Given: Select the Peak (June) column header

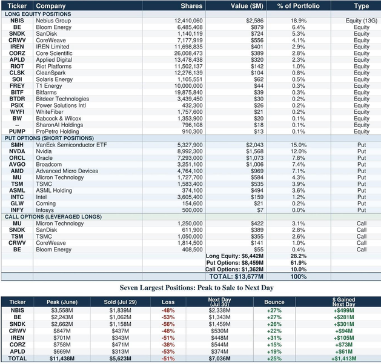Looking at the screenshot, I should tap(62, 302).
